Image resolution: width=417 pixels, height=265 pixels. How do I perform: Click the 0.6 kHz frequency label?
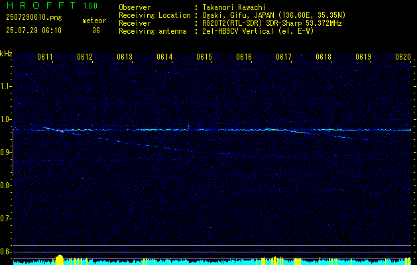click(x=5, y=252)
